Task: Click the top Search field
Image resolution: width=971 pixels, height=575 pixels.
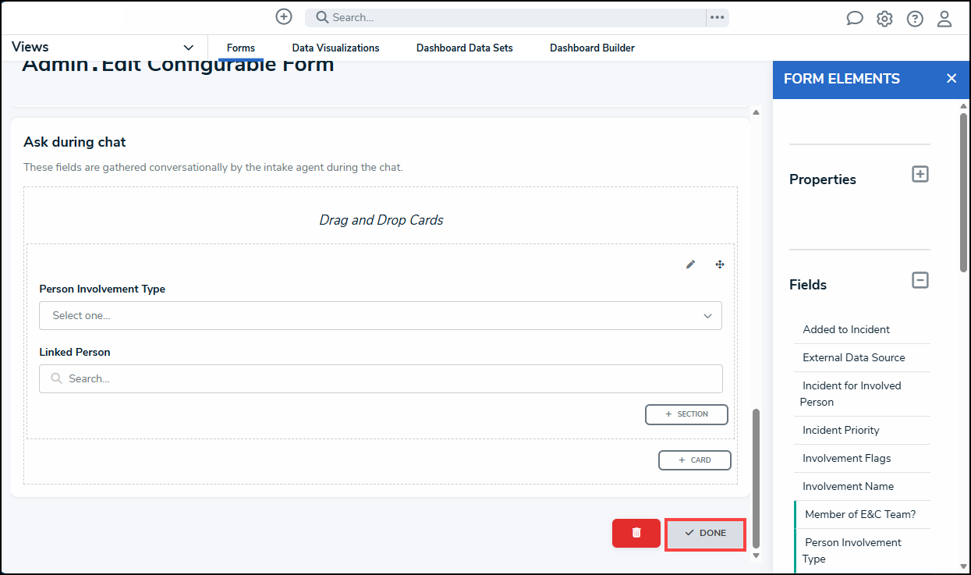Action: (505, 17)
